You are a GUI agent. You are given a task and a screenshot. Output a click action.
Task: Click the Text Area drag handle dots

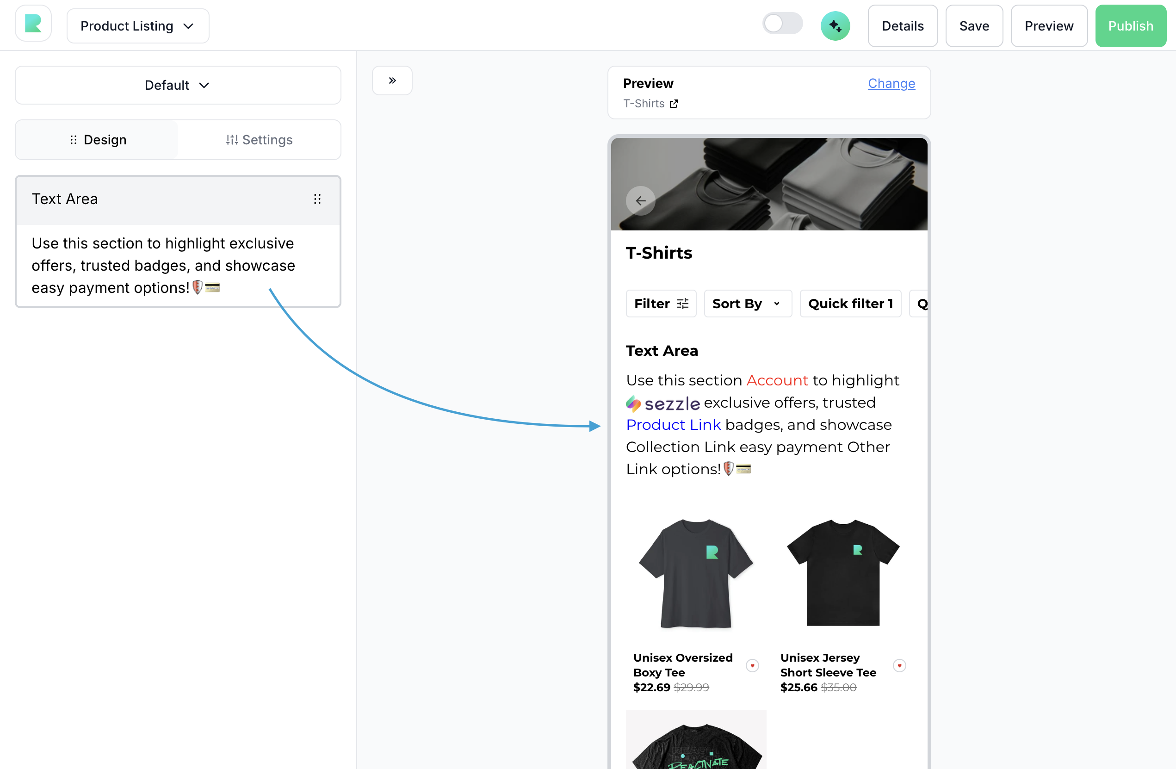click(x=317, y=198)
